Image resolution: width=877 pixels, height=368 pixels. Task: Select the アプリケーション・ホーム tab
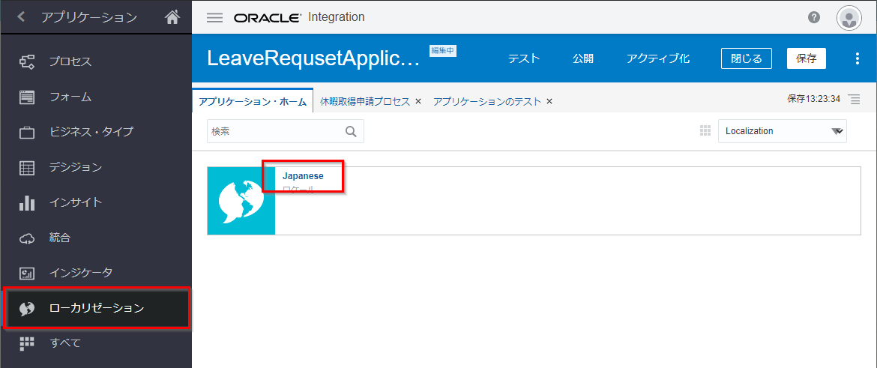click(253, 101)
